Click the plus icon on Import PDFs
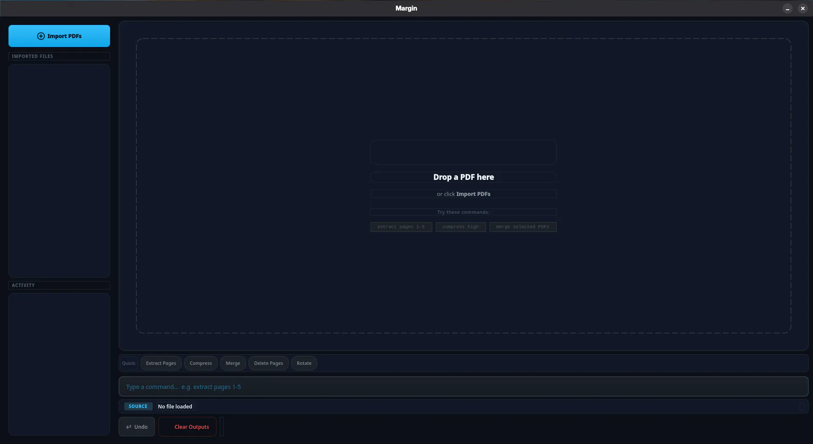Image resolution: width=813 pixels, height=444 pixels. [x=41, y=36]
